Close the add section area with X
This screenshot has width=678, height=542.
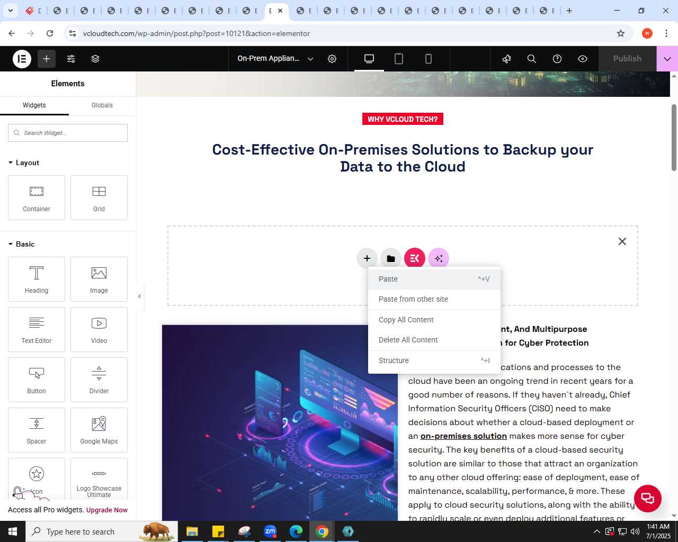coord(622,241)
